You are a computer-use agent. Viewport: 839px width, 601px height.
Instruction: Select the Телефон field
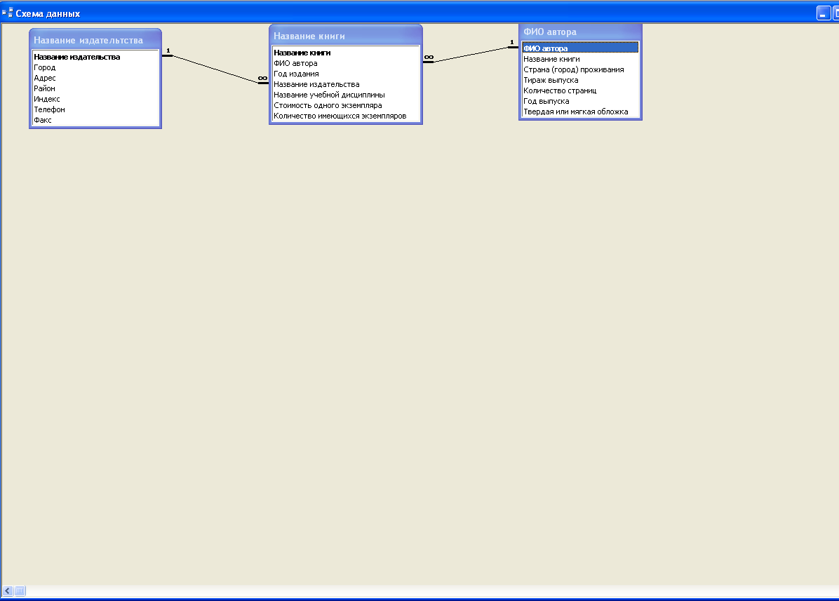coord(50,109)
